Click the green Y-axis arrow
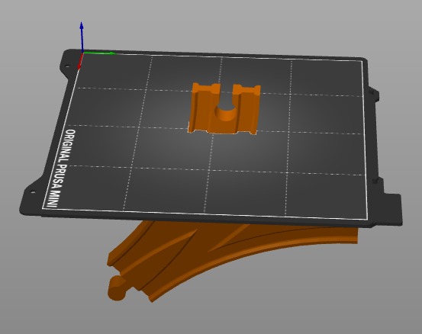422x334 pixels. click(99, 53)
